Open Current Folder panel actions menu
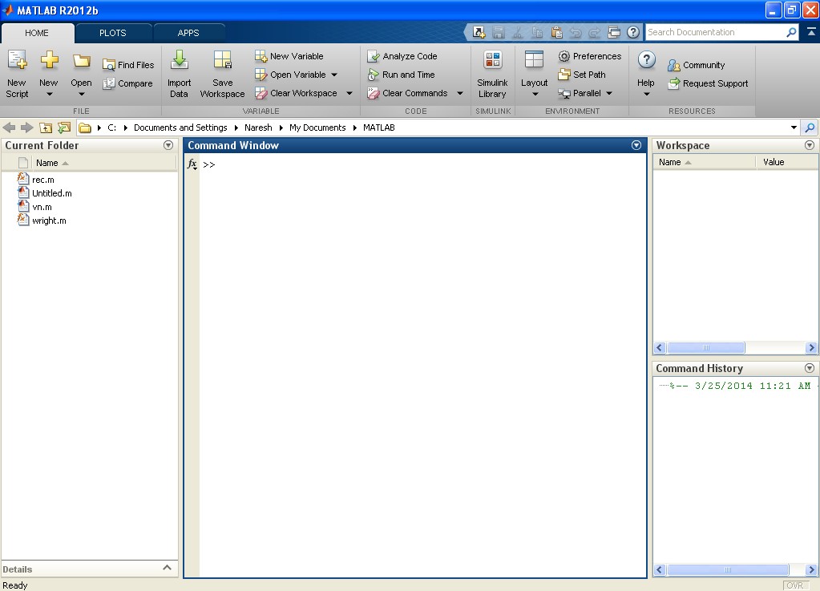Image resolution: width=820 pixels, height=591 pixels. [x=168, y=145]
